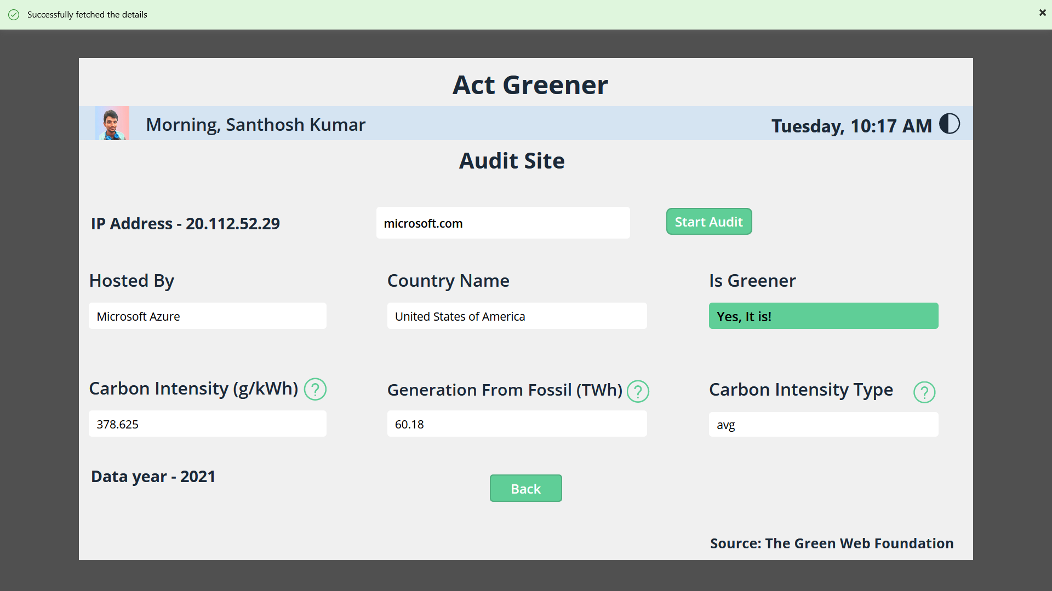This screenshot has height=591, width=1052.
Task: Toggle the dark mode half-circle icon
Action: (949, 124)
